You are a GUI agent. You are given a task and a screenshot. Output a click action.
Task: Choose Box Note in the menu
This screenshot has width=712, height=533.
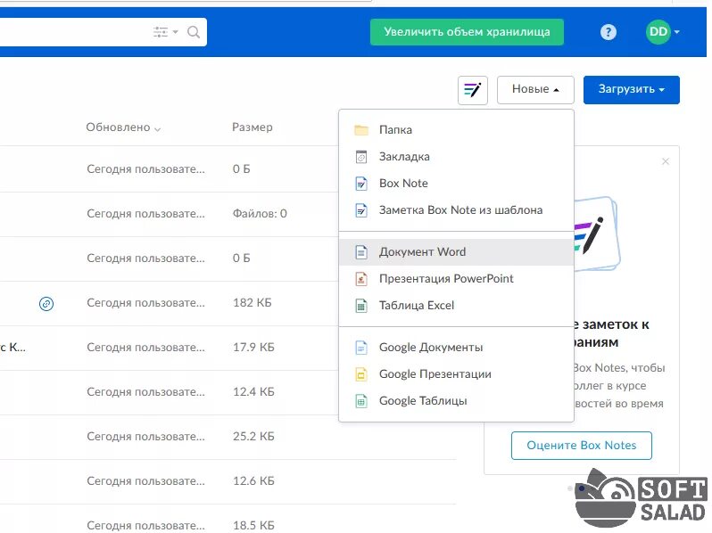pos(456,184)
